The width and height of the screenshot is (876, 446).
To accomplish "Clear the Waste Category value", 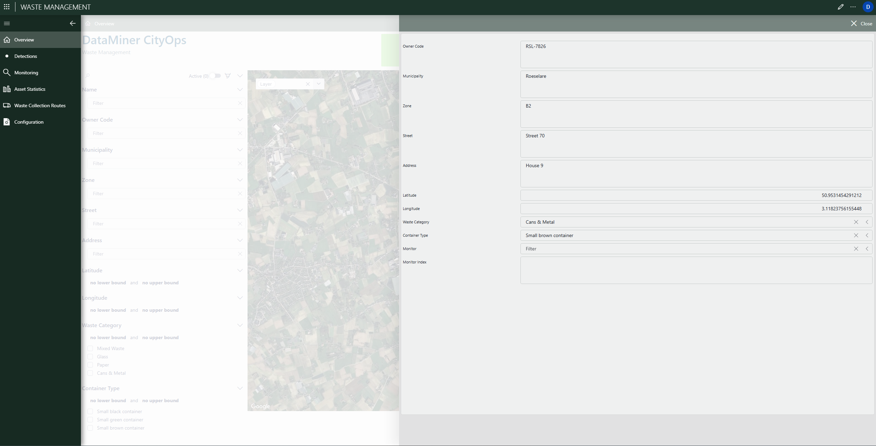I will point(856,222).
